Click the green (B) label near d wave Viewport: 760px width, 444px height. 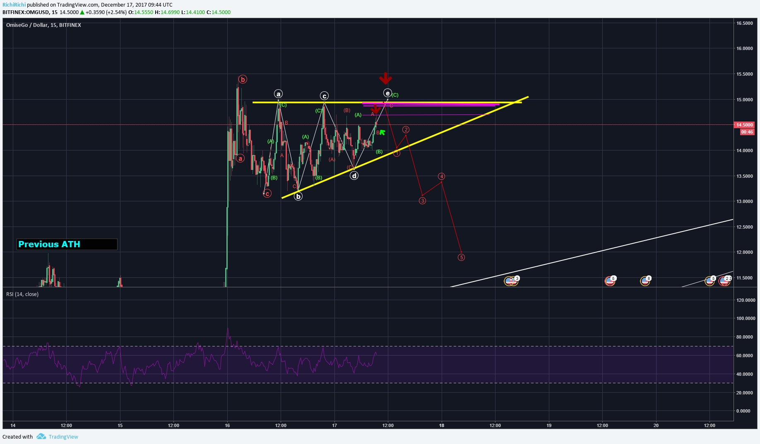point(379,152)
